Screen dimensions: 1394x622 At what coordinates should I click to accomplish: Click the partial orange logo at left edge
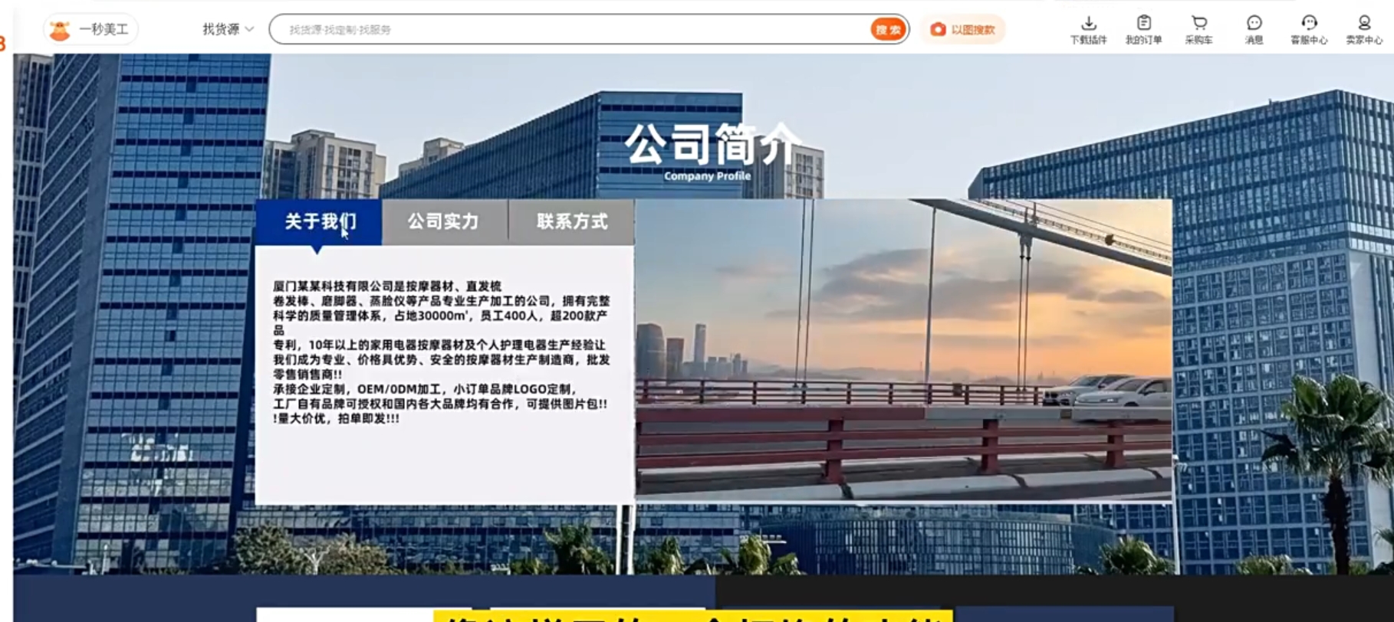tap(3, 44)
